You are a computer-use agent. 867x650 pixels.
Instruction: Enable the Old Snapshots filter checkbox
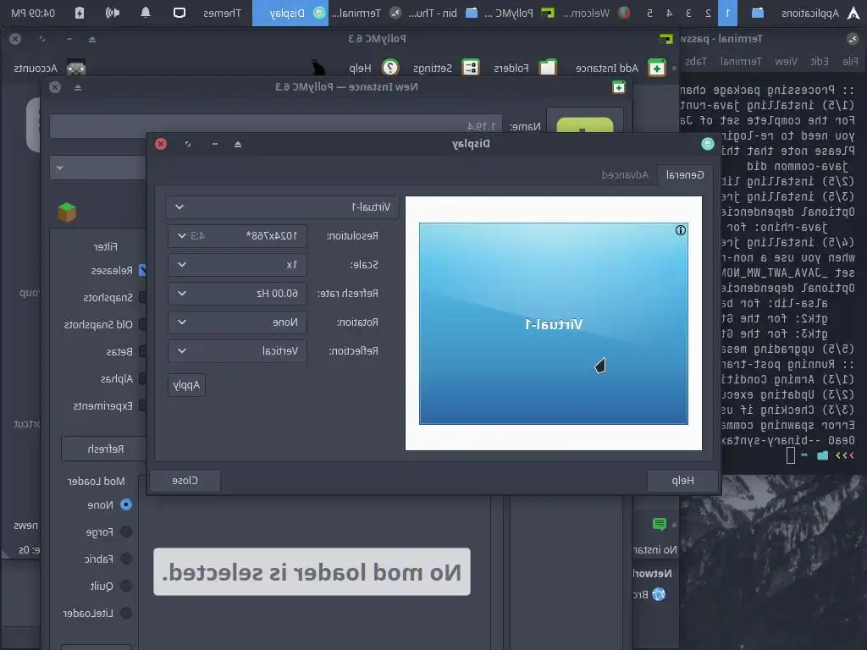(142, 324)
